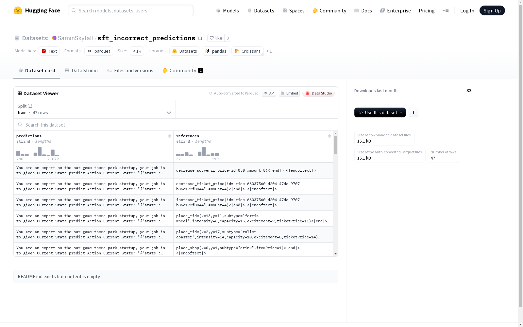Copy dataset name with the copy icon
Screen dimensions: 523x327
[x=200, y=38]
